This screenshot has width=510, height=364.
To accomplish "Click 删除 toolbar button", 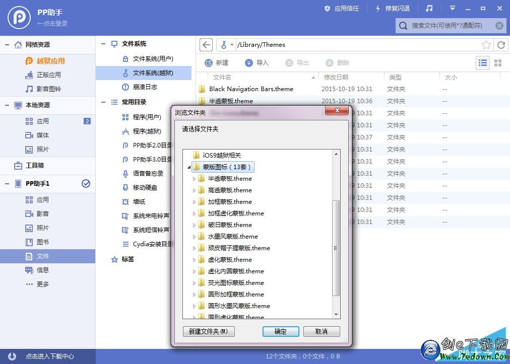I will 338,63.
